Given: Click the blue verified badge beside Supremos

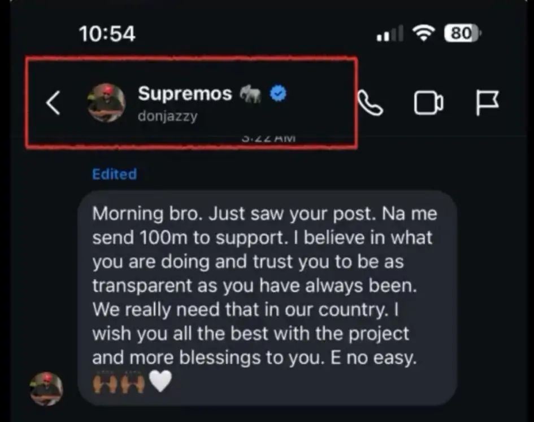Looking at the screenshot, I should tap(278, 94).
